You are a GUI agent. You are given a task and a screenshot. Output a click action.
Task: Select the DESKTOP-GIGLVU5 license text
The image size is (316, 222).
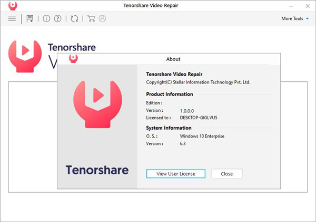199,118
